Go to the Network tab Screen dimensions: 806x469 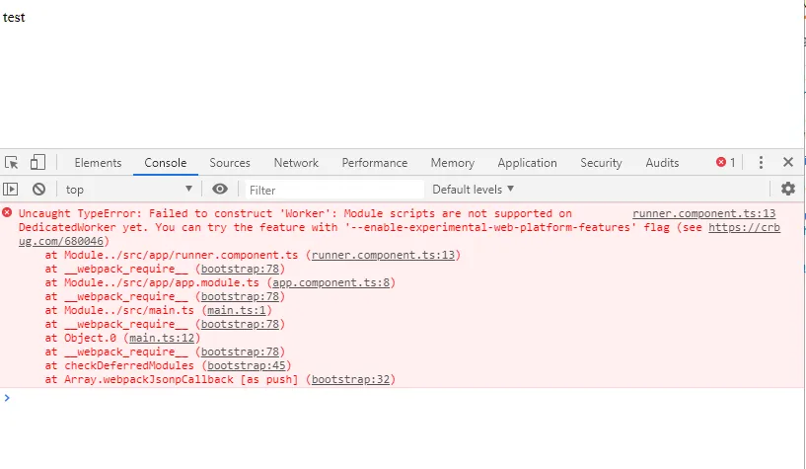(x=296, y=163)
